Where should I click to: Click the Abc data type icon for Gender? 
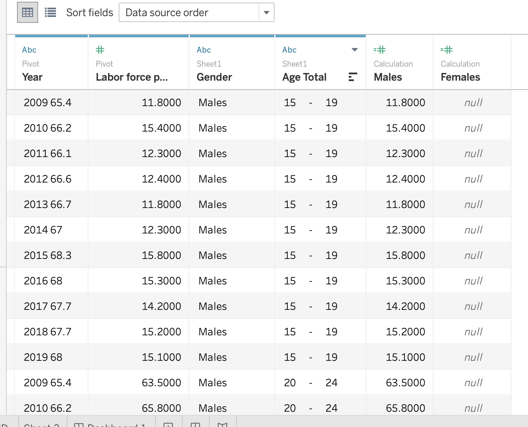click(x=204, y=50)
